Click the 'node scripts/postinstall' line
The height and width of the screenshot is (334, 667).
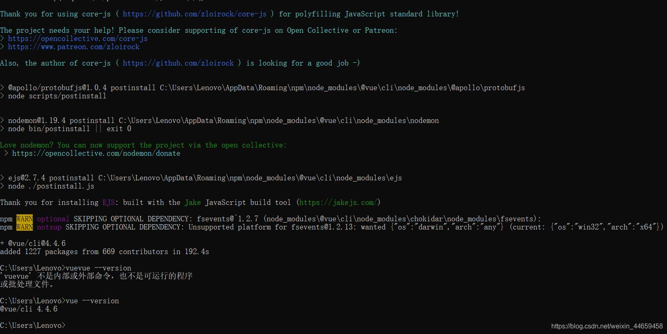(53, 96)
